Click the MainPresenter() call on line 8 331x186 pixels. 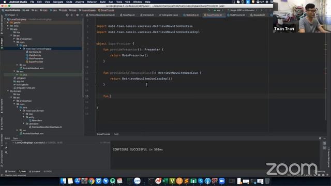pyautogui.click(x=135, y=55)
